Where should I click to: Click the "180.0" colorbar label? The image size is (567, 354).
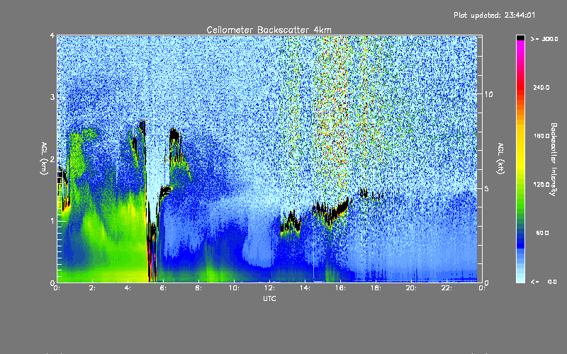pos(541,136)
